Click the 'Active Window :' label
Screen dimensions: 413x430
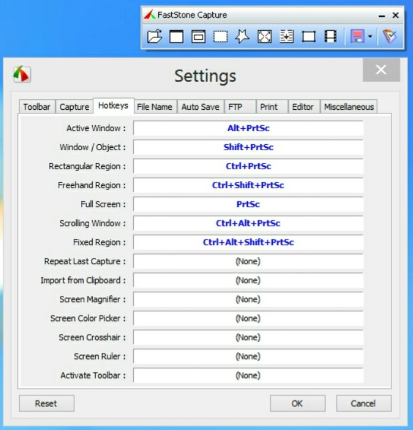(x=96, y=128)
